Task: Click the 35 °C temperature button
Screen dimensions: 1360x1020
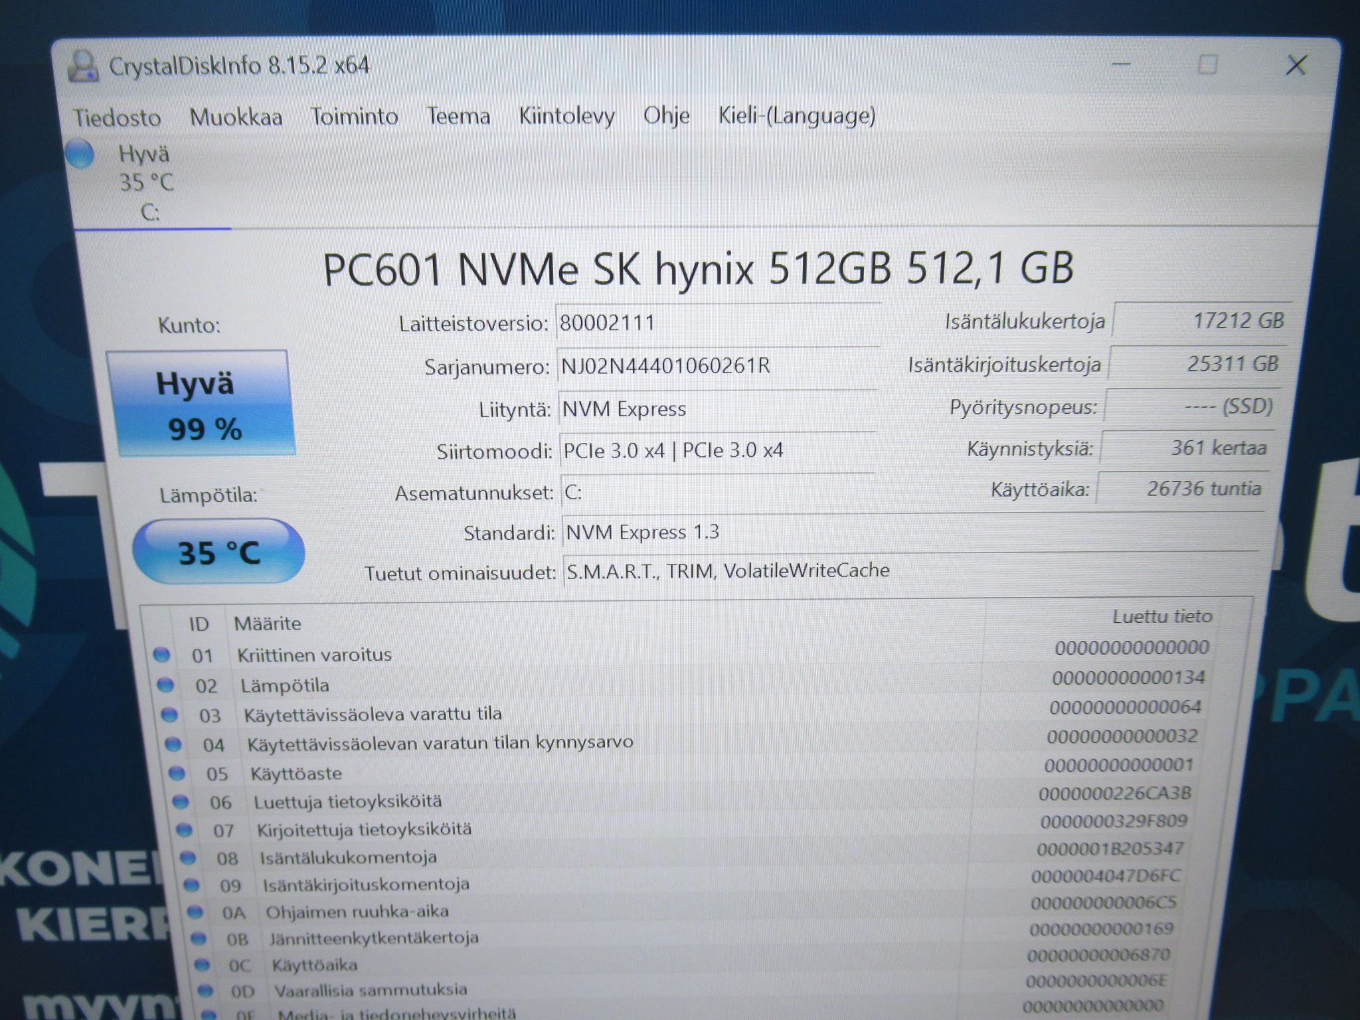Action: [218, 552]
